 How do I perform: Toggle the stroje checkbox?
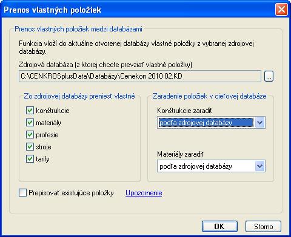[x=30, y=147]
